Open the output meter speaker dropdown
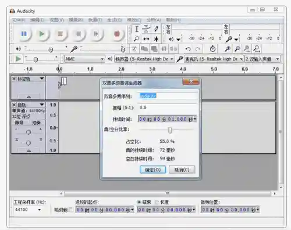Screen dimensions: 291x230 [179, 39]
